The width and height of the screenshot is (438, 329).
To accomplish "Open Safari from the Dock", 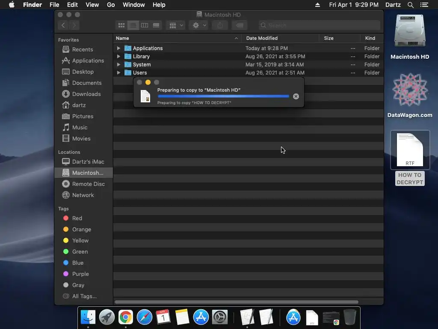I will [145, 317].
